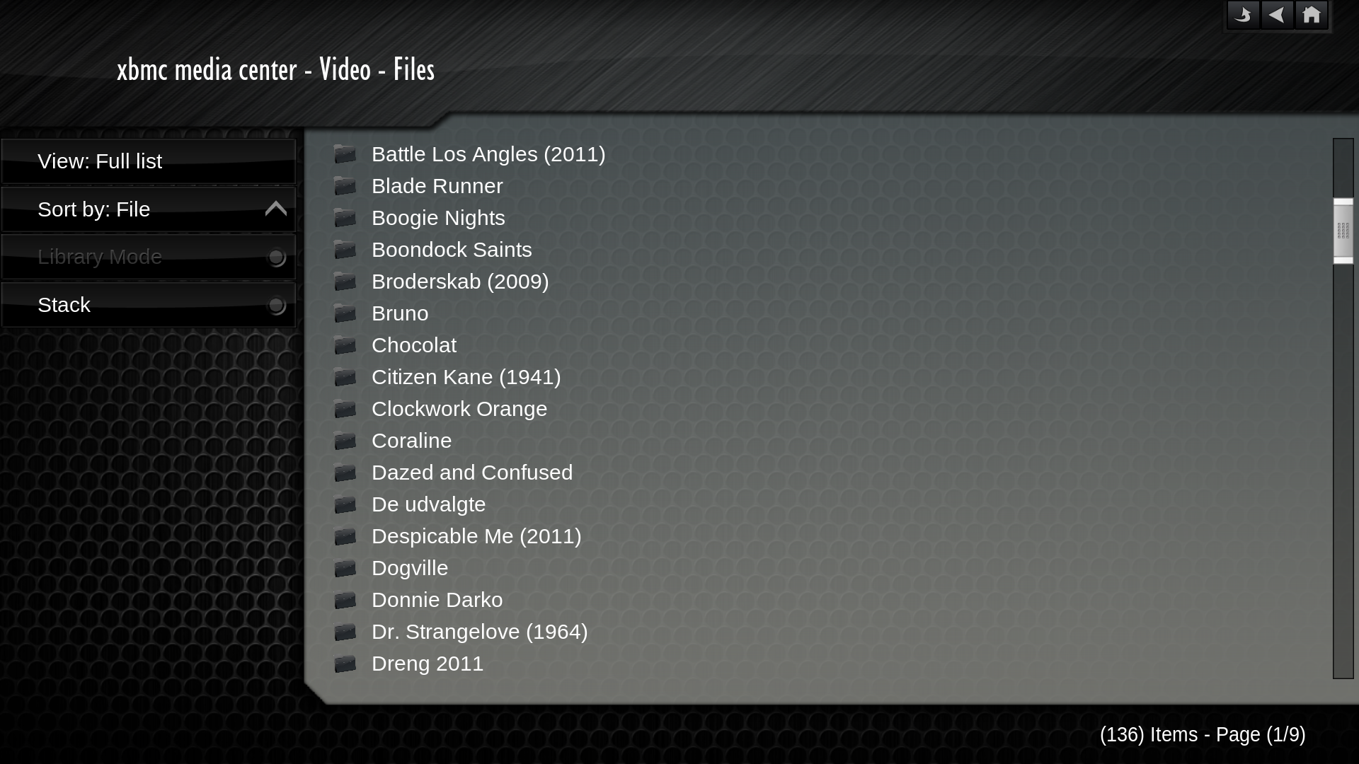Select Boogie Nights from file list

(x=437, y=217)
